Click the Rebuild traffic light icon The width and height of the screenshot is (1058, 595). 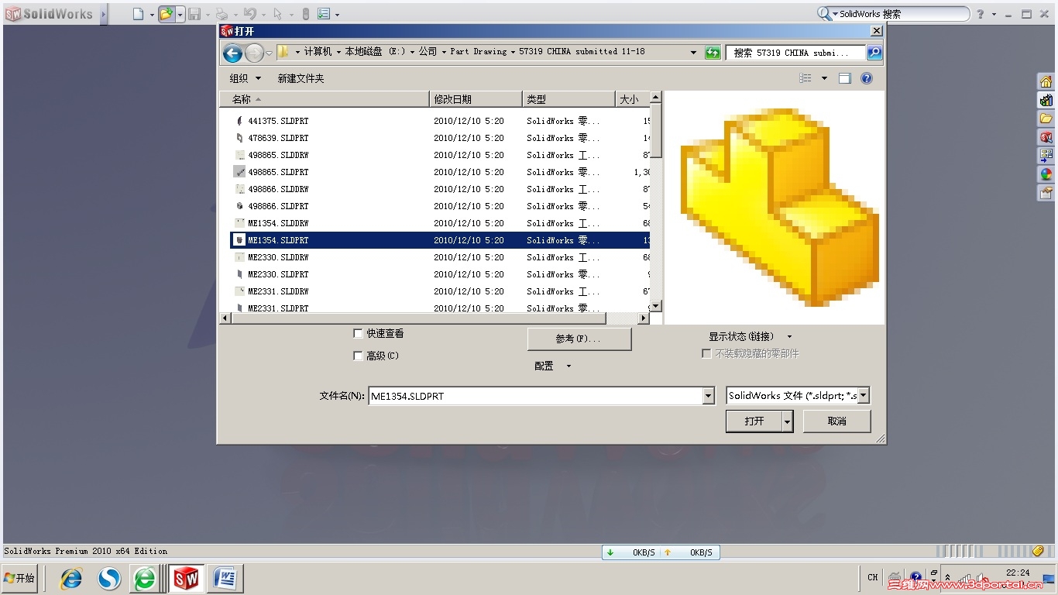point(305,14)
